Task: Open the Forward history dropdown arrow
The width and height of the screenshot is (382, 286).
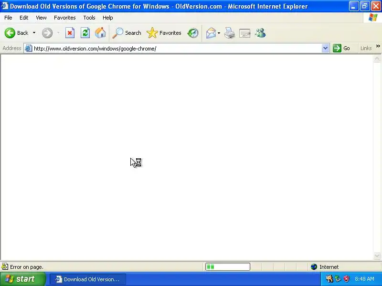Action: [x=58, y=33]
